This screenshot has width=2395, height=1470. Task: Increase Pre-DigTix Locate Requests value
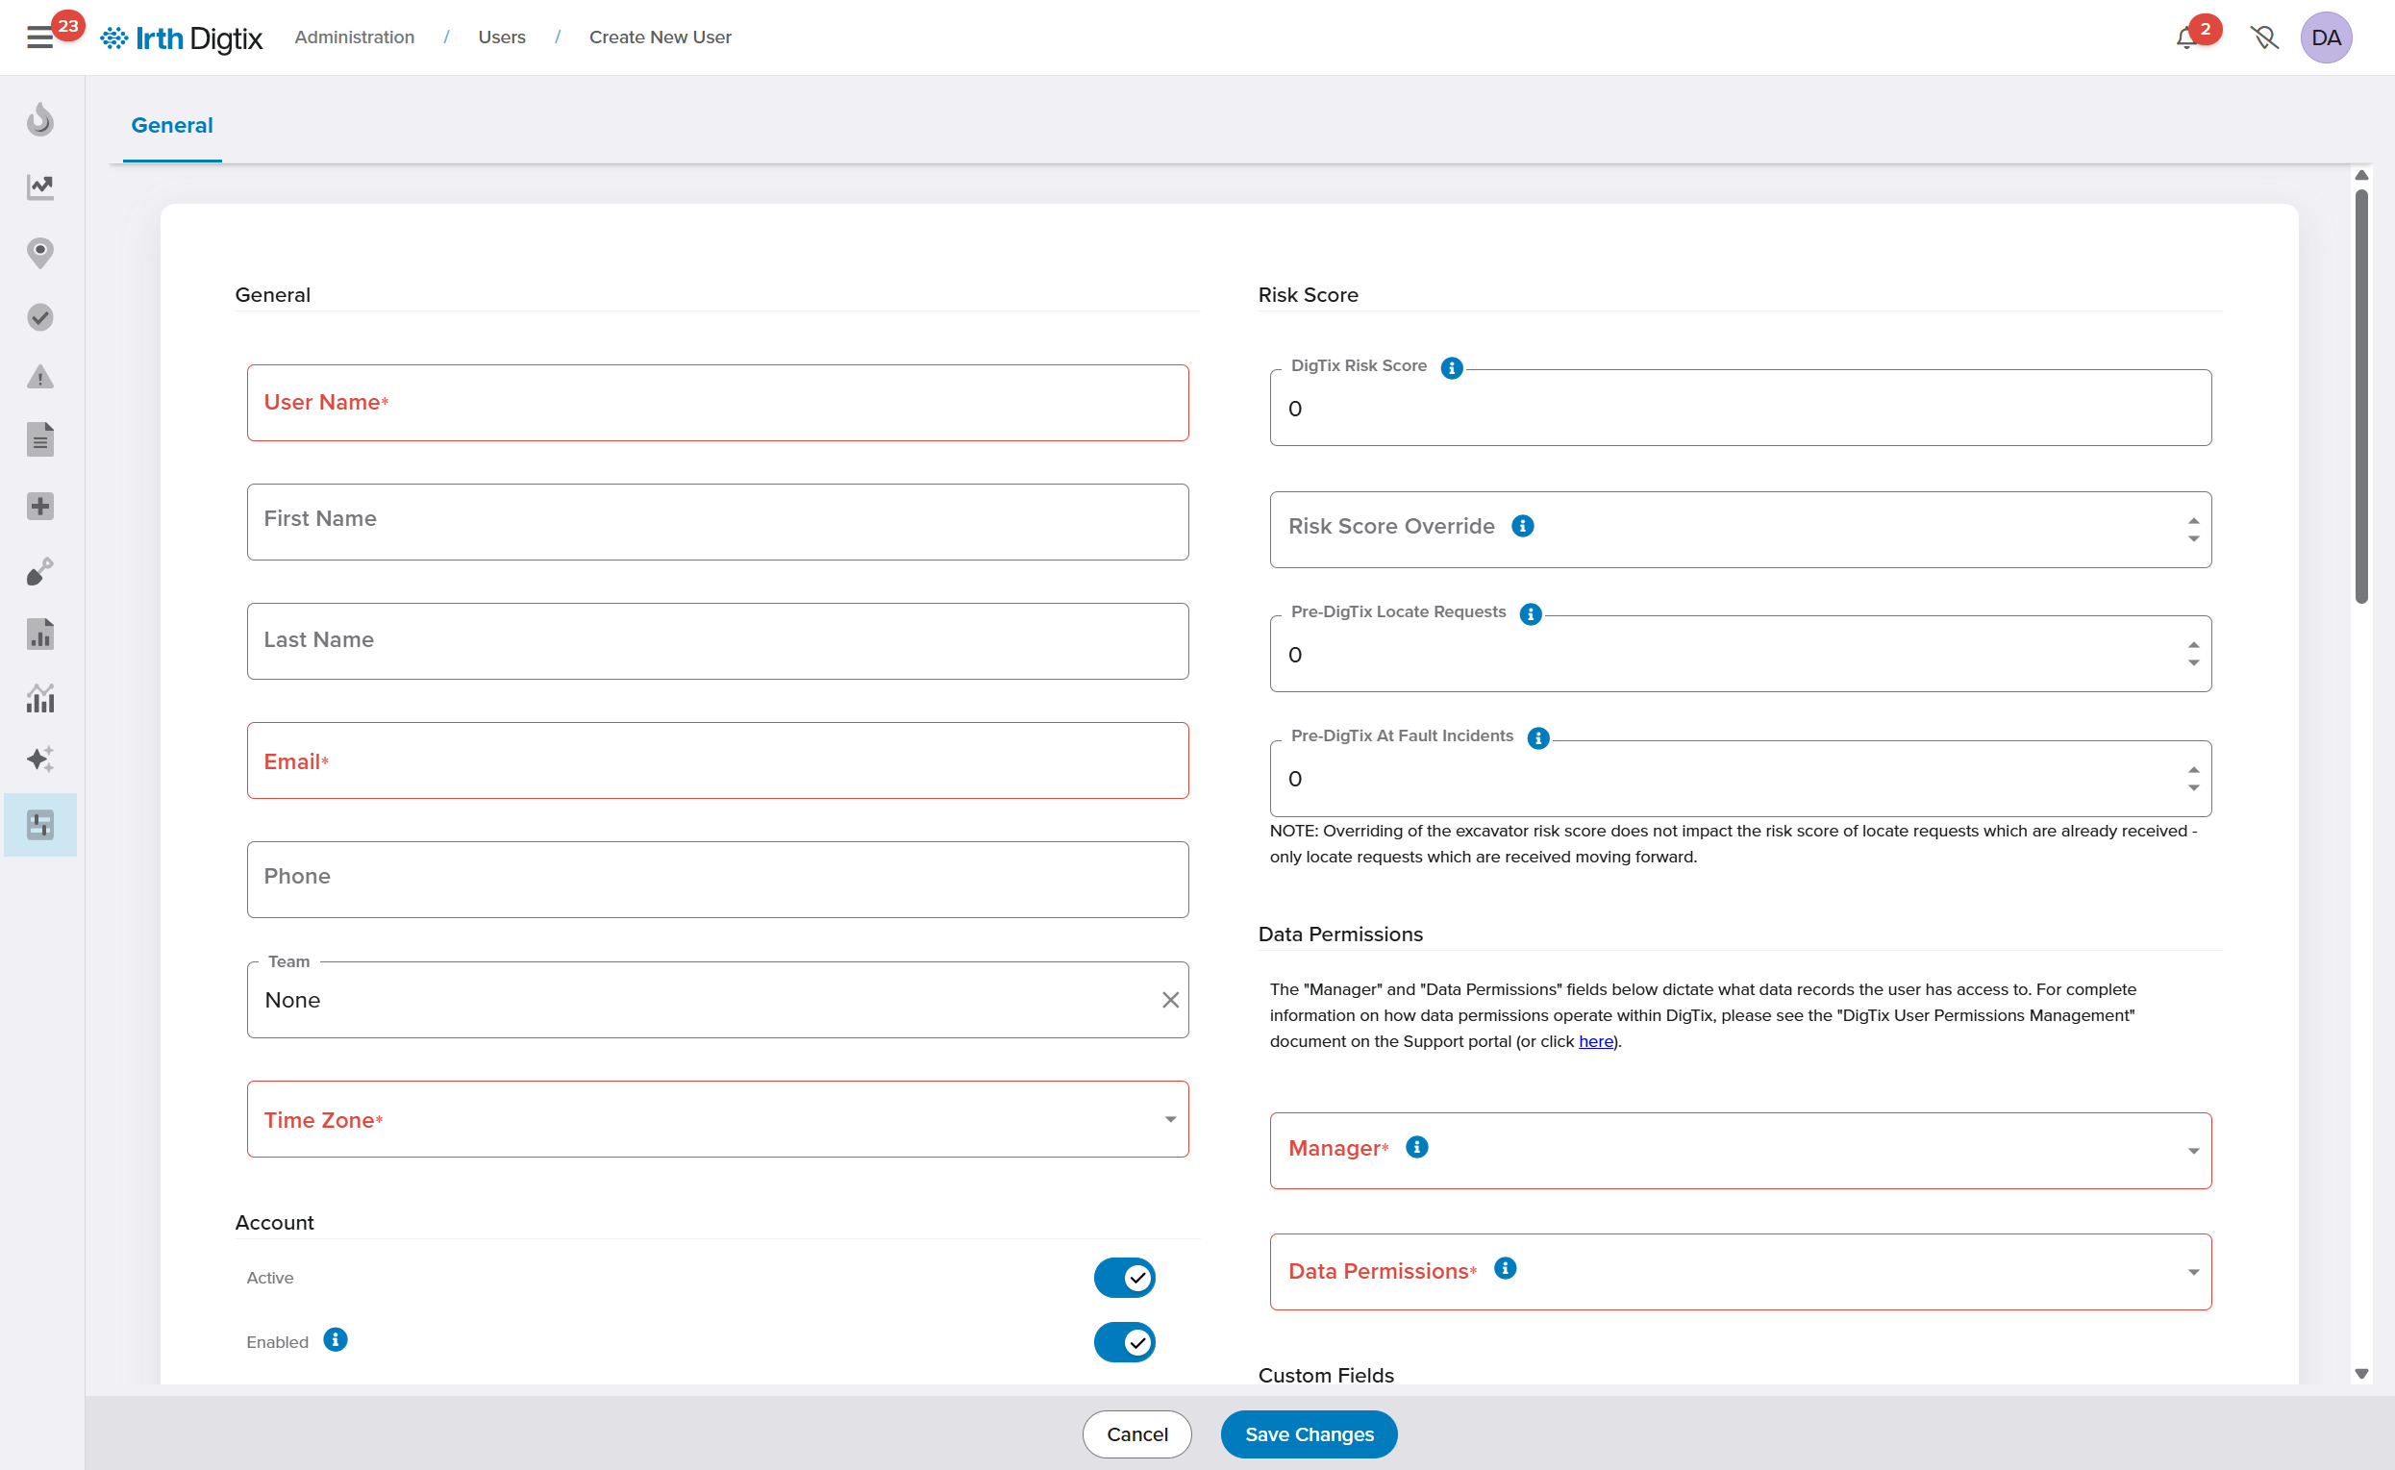[x=2193, y=644]
